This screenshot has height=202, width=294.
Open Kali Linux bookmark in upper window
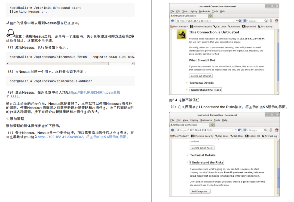[x=220, y=26]
